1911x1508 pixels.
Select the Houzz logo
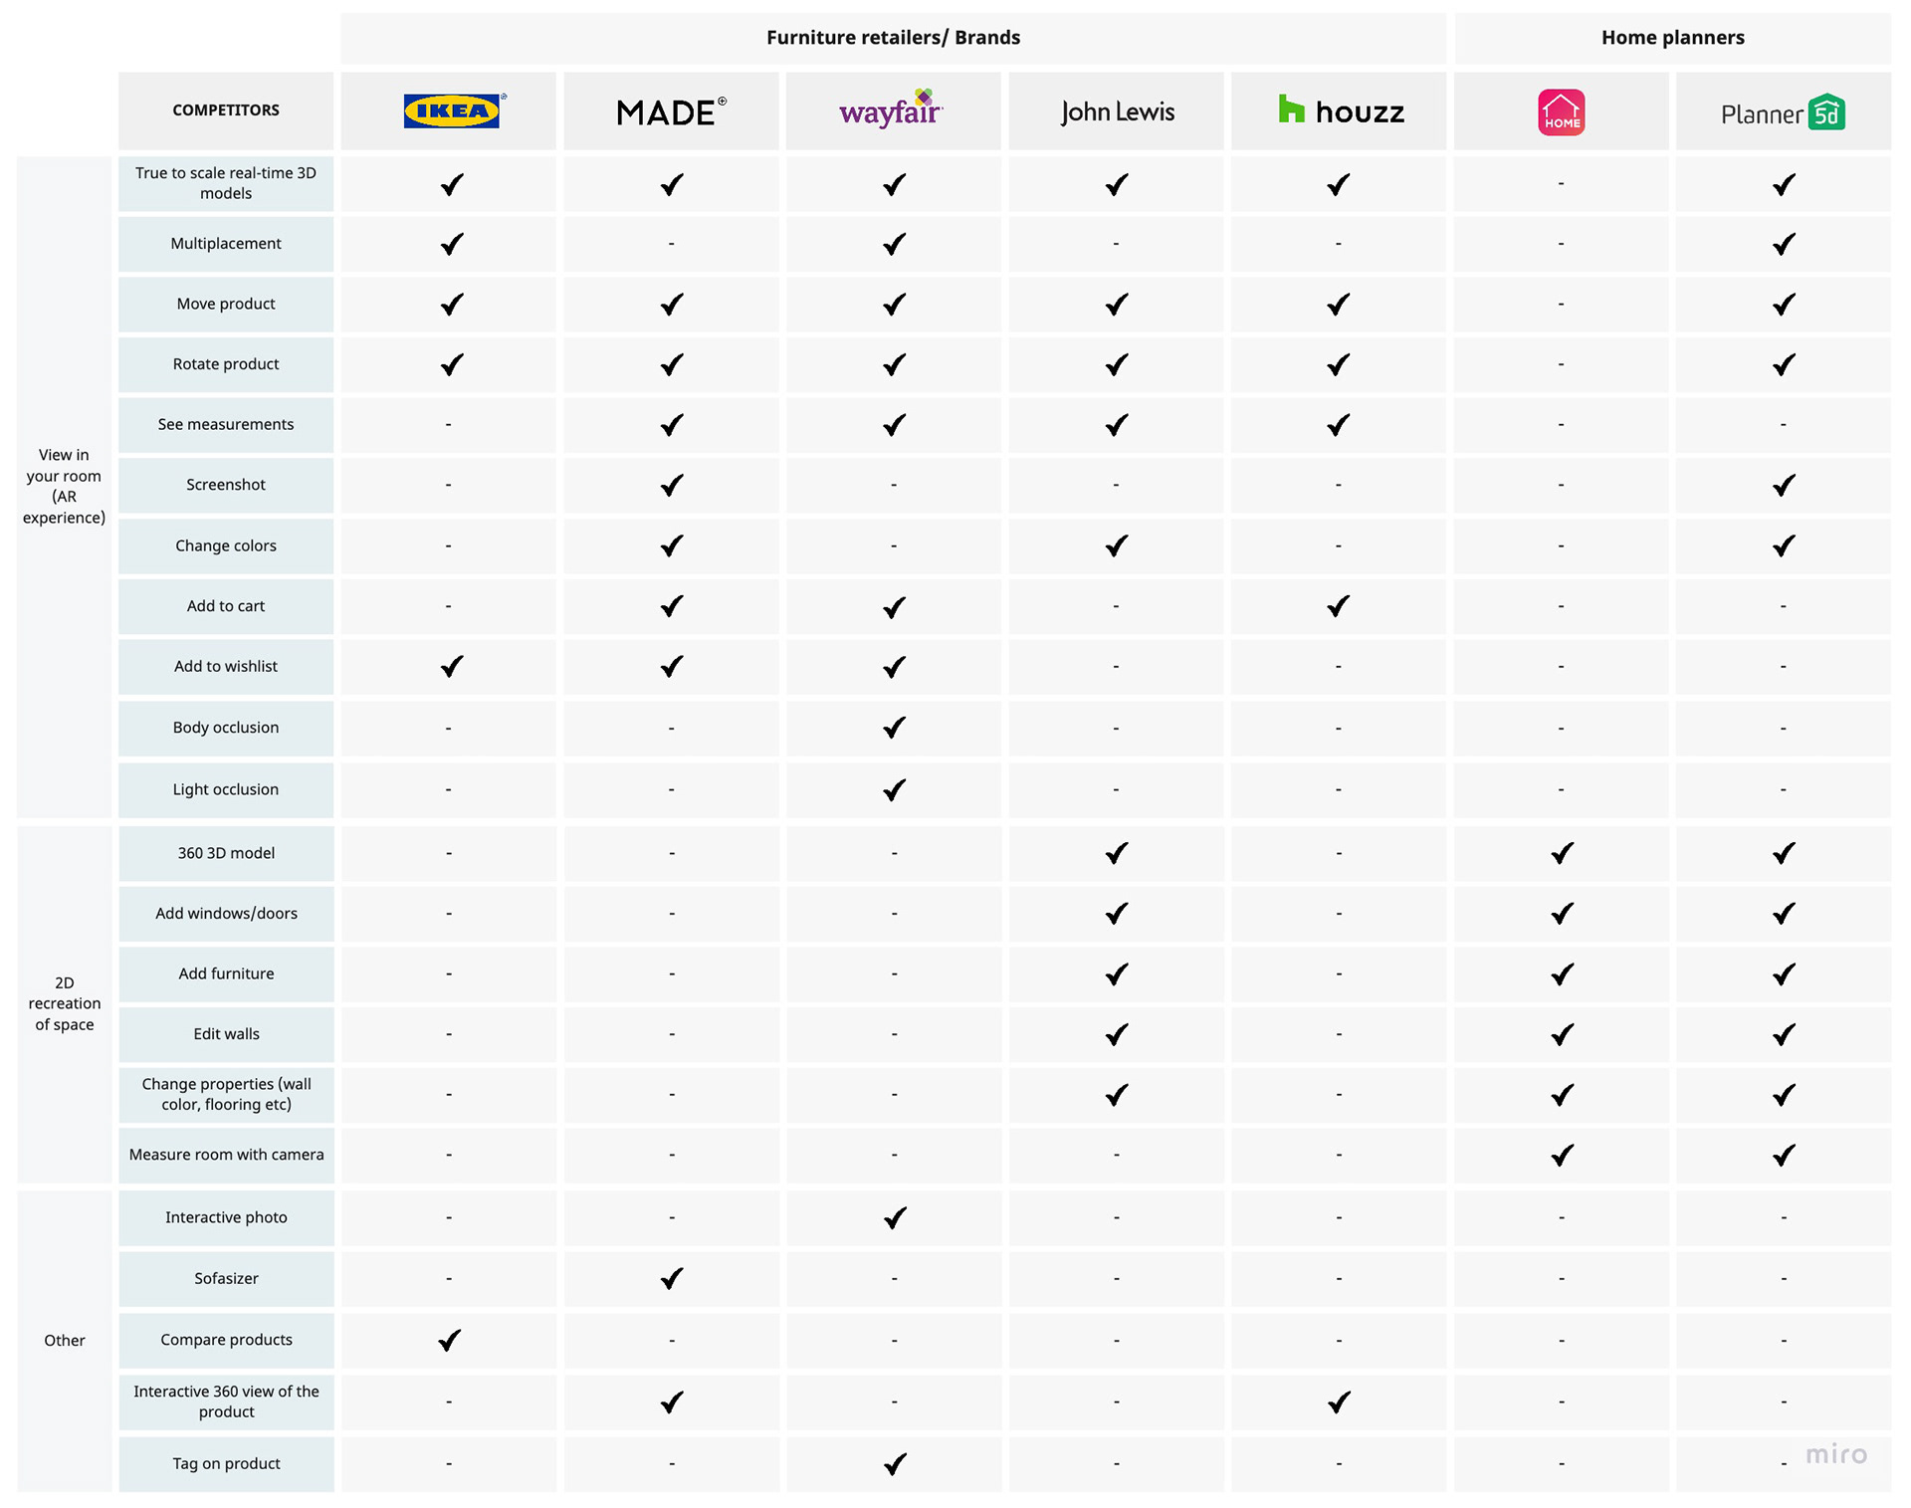(1341, 110)
